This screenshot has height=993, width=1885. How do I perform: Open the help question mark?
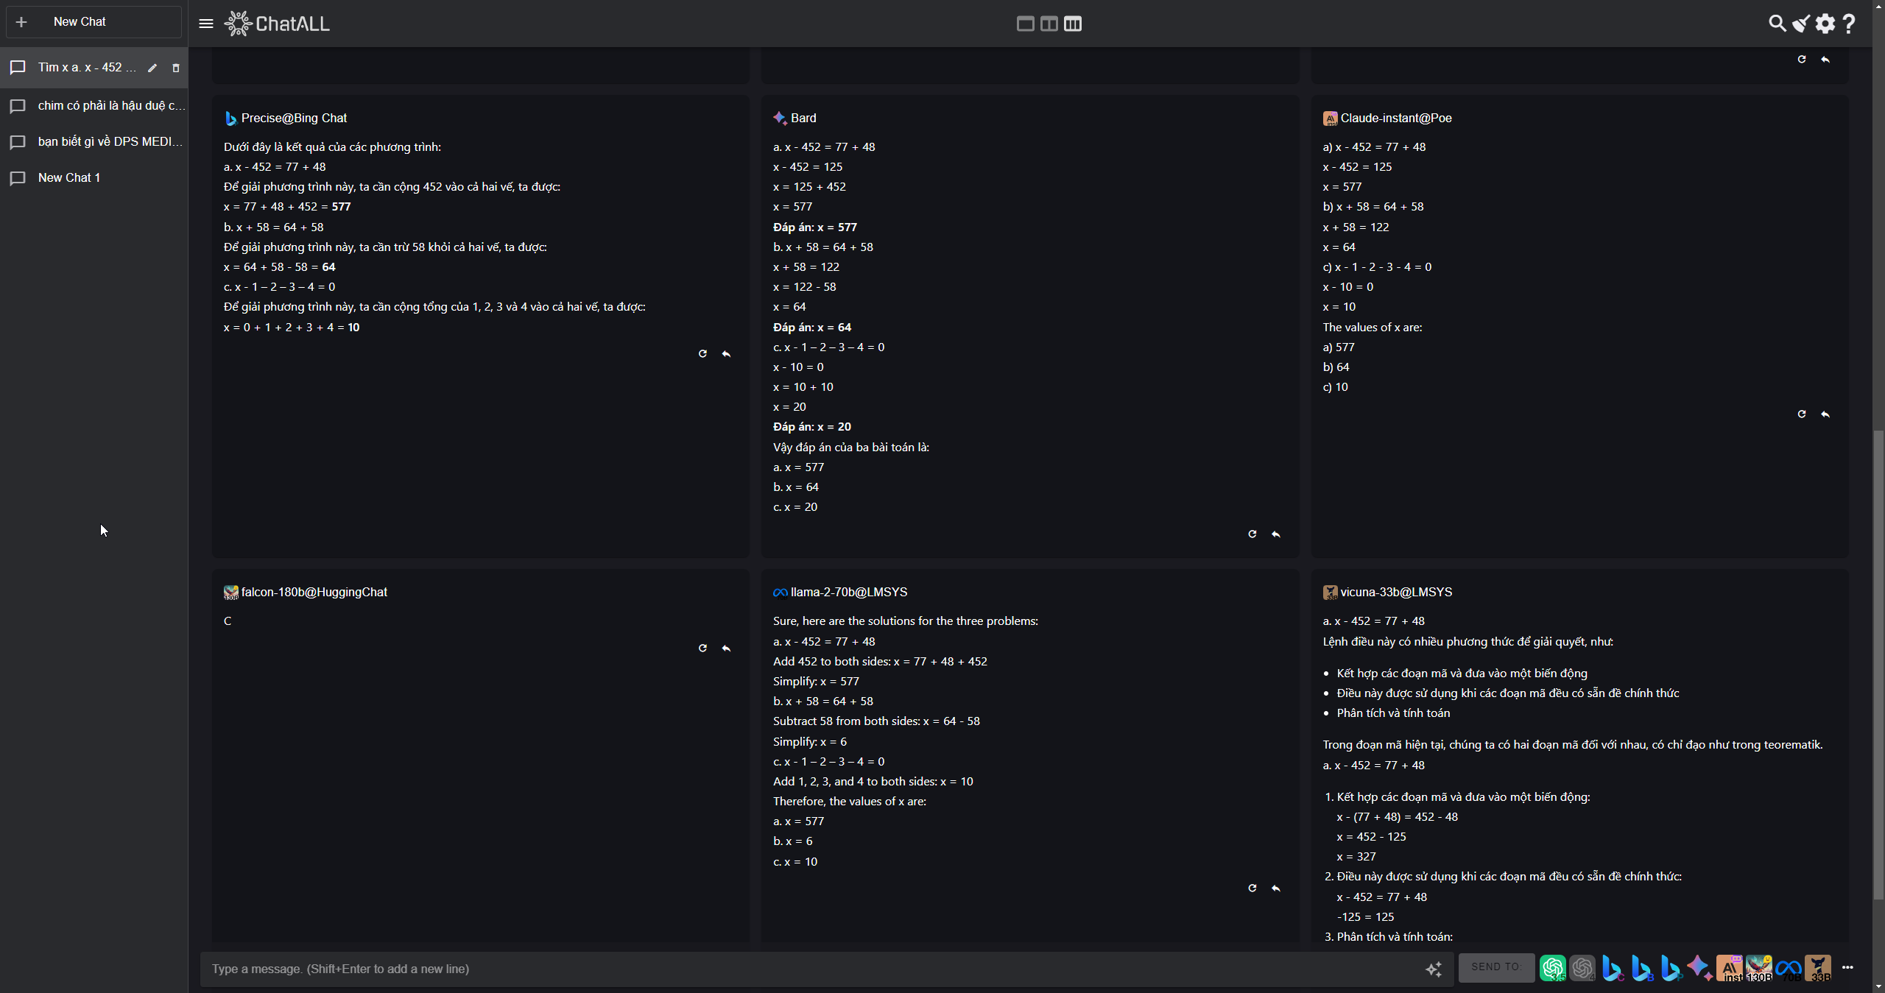(1849, 24)
